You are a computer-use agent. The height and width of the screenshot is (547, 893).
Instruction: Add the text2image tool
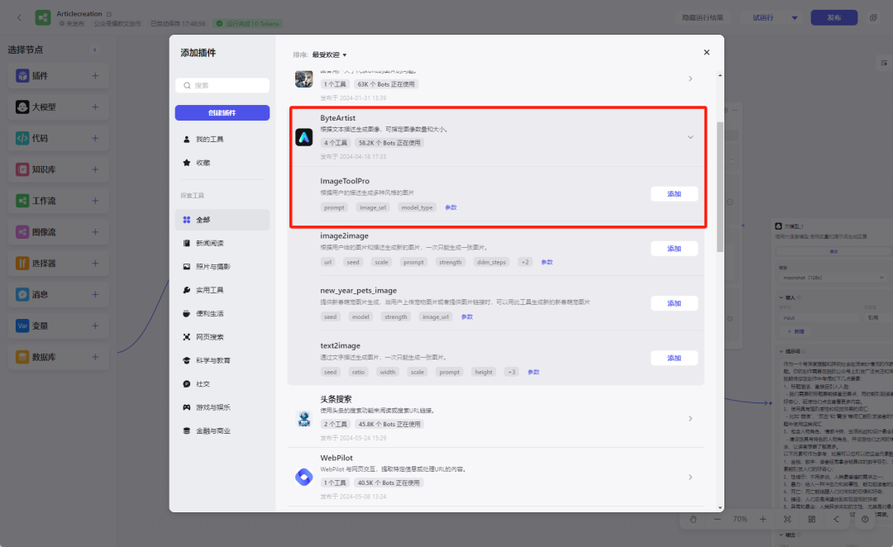(x=675, y=358)
